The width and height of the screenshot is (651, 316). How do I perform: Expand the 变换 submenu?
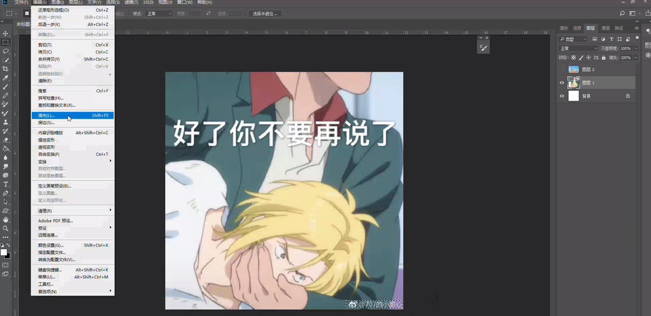point(73,162)
